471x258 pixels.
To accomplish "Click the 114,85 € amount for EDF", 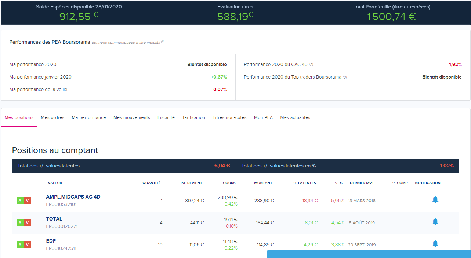I will point(265,245).
